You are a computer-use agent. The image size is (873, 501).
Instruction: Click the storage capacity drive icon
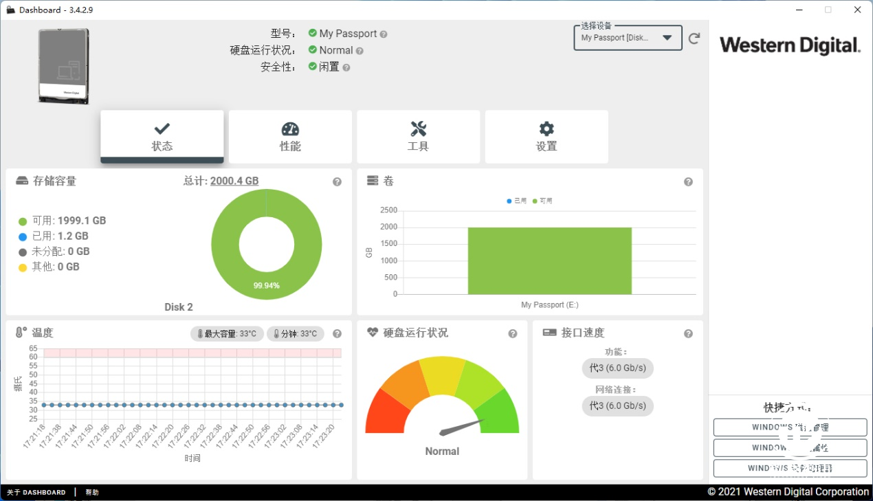tap(22, 181)
